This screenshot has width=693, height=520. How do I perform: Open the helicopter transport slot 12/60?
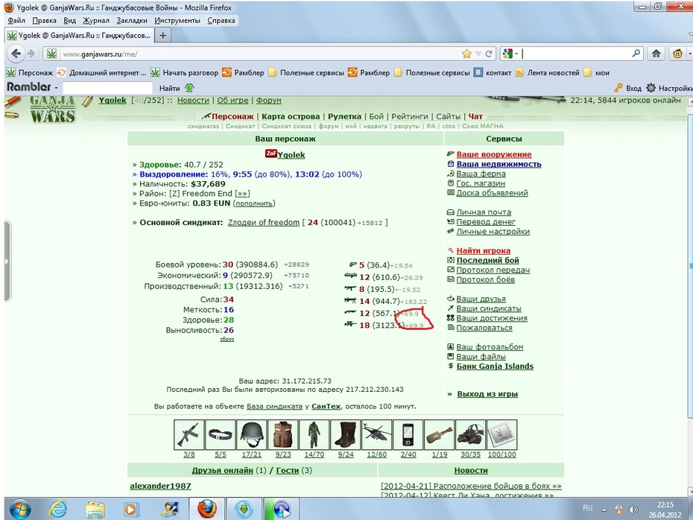click(x=376, y=434)
